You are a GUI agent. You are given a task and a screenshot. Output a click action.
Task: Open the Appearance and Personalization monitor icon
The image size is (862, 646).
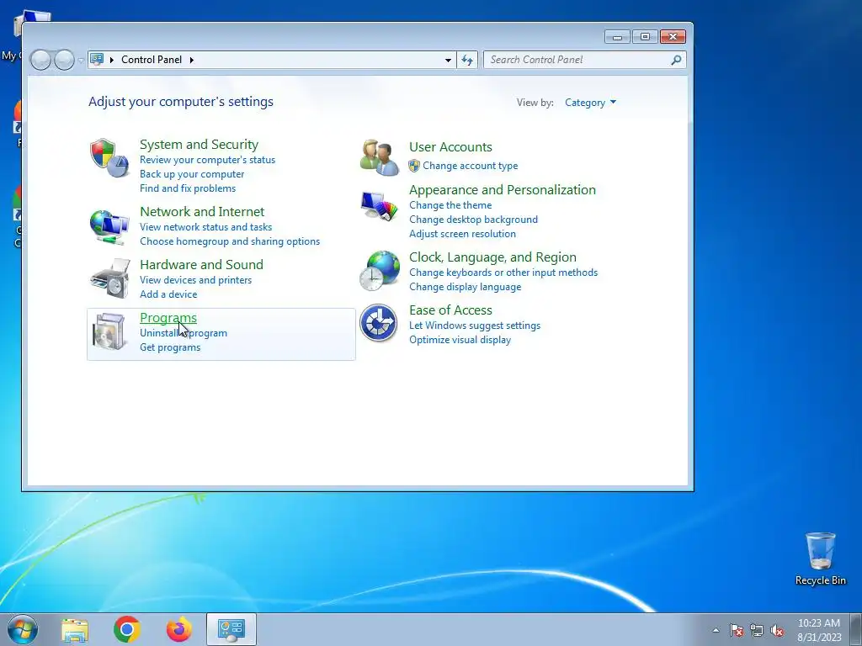click(x=380, y=205)
